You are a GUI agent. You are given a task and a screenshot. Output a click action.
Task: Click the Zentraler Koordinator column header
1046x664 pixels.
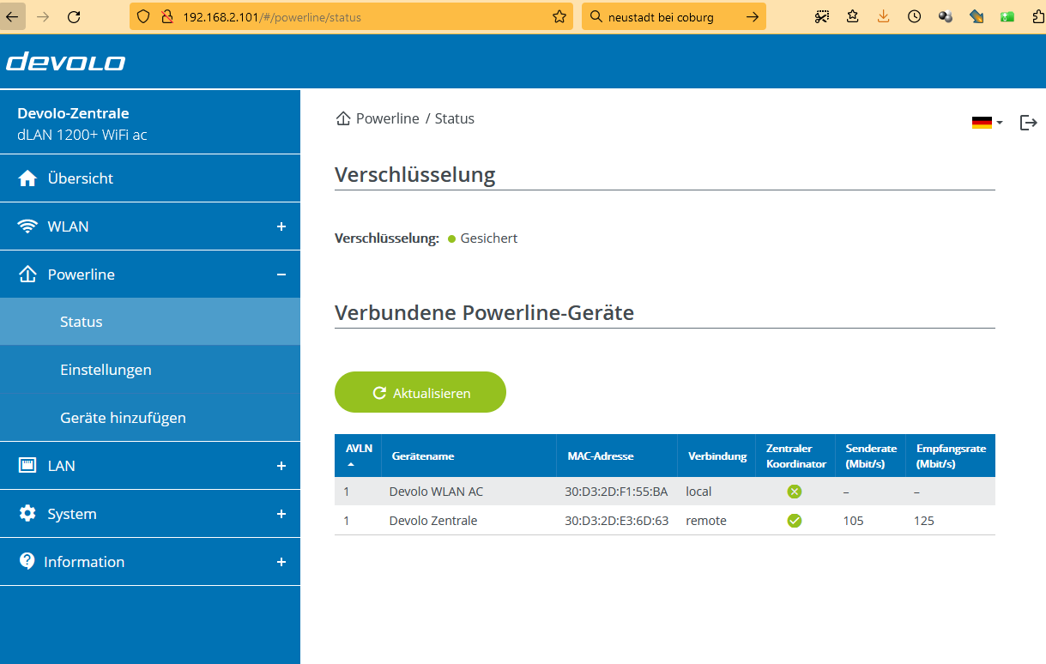[796, 456]
